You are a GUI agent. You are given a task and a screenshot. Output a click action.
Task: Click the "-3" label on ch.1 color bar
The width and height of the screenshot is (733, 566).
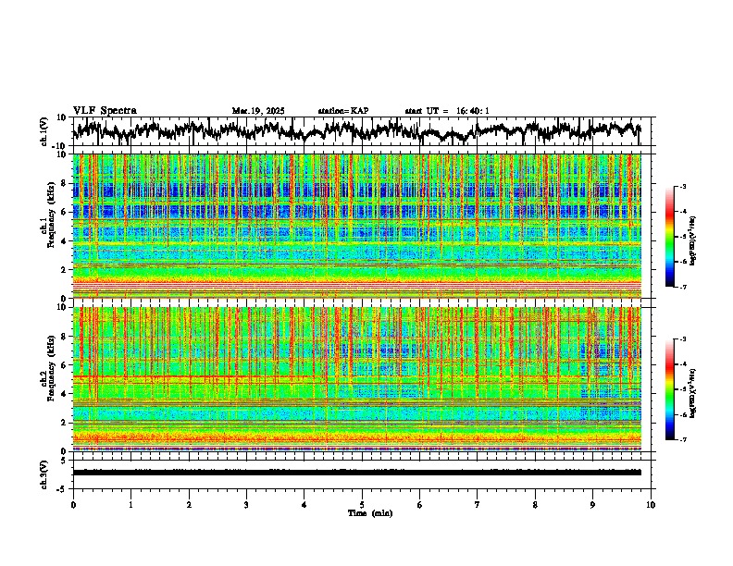click(682, 186)
